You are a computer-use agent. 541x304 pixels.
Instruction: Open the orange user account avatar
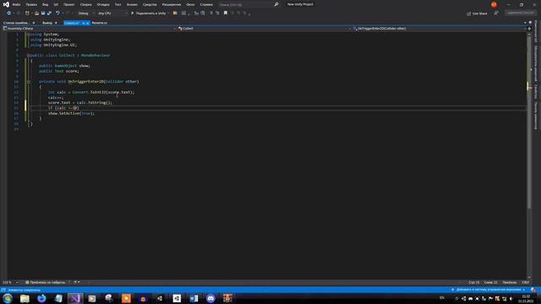[494, 4]
